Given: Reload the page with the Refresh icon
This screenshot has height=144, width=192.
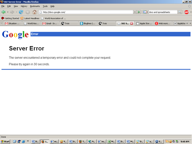Looking at the screenshot, I should click(21, 12).
